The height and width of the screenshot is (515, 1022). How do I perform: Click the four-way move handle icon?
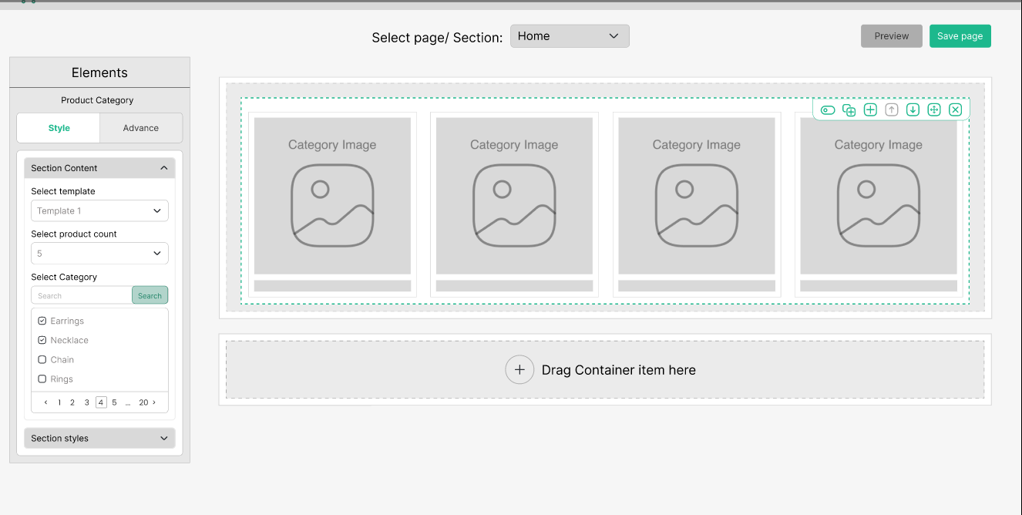pos(934,110)
